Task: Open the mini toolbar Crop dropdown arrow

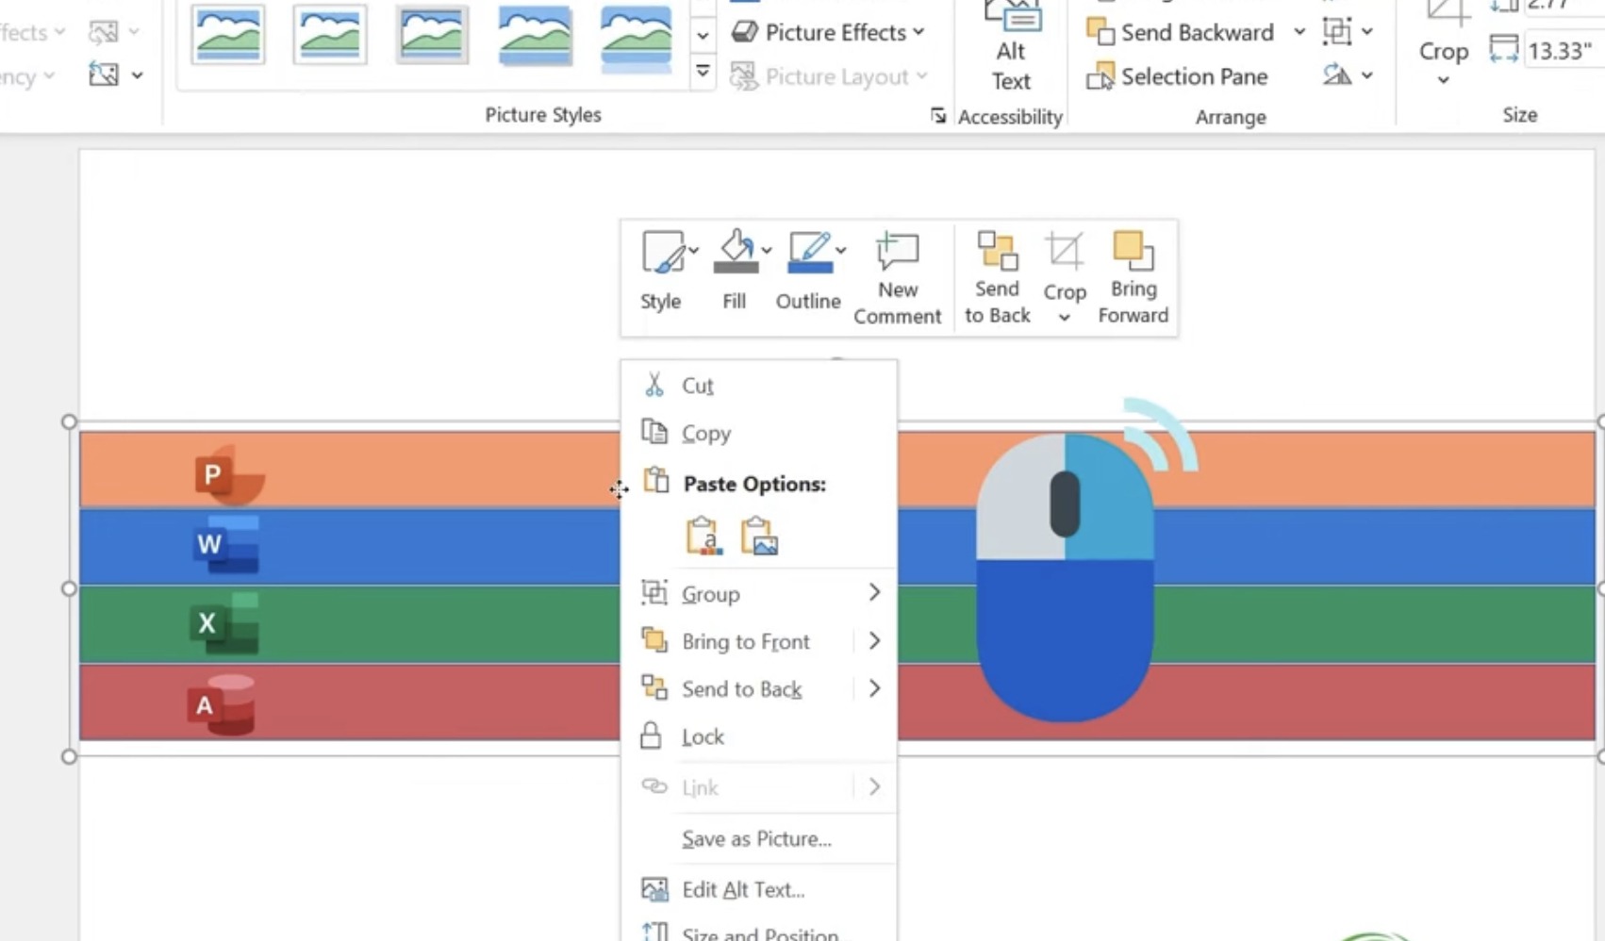Action: click(1064, 318)
